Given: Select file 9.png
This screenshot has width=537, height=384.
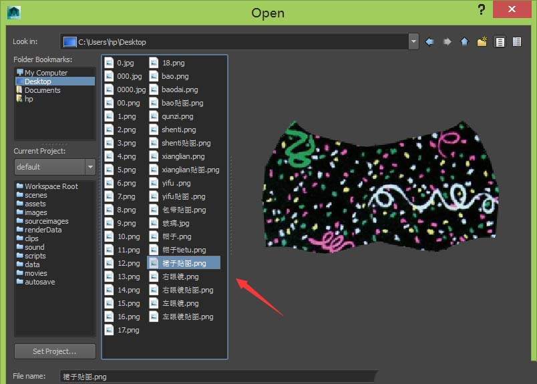Looking at the screenshot, I should 120,223.
